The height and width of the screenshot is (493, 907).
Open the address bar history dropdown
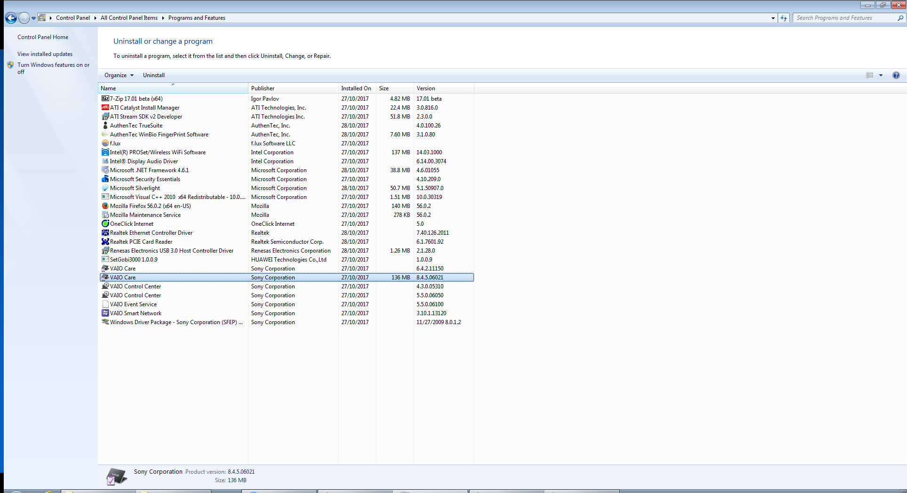(773, 18)
